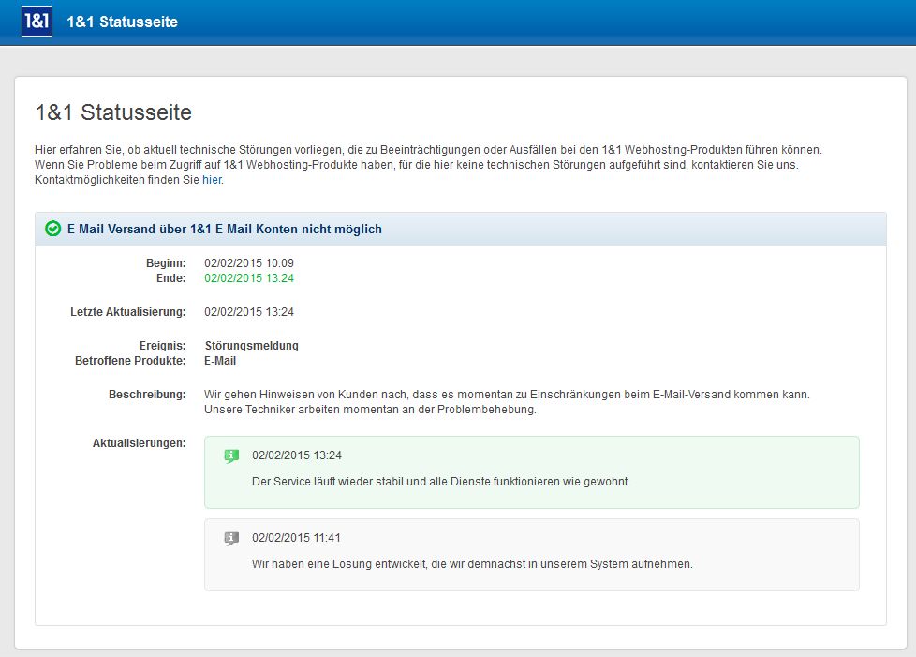Select the 11:41 update entry box

coord(532,555)
